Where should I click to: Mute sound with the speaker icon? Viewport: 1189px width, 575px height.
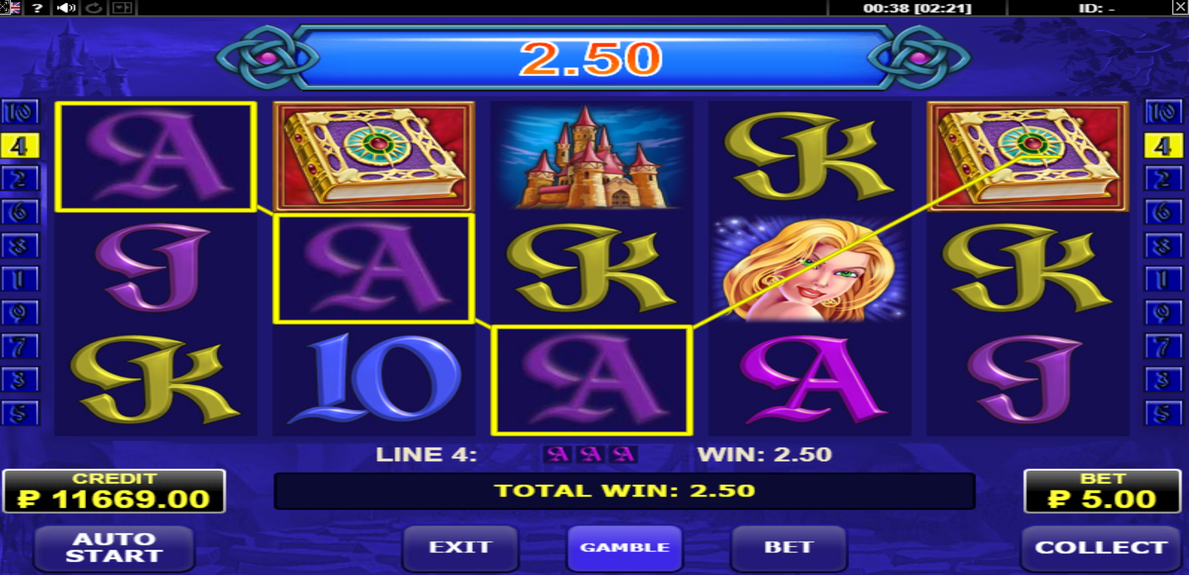[66, 8]
